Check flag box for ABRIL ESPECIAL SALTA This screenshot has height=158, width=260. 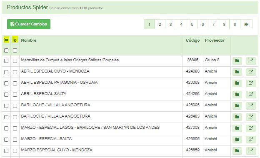click(x=6, y=95)
